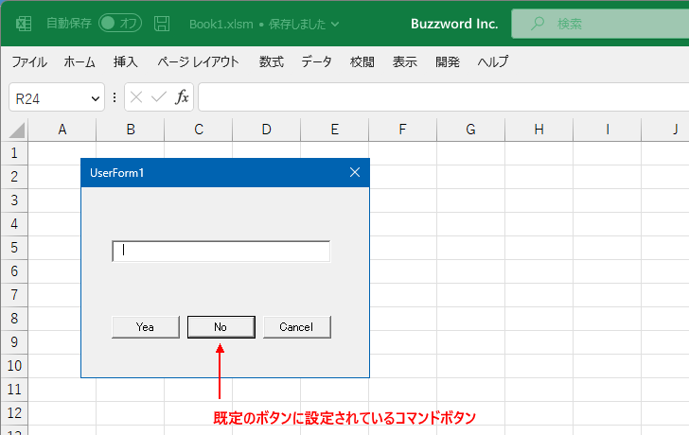Screen dimensions: 689x435
Task: Open the 挿入 ribbon tab
Action: 125,61
